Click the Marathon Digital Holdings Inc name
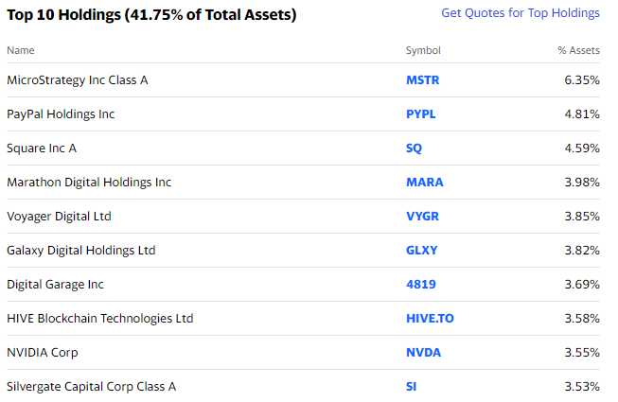 tap(89, 183)
